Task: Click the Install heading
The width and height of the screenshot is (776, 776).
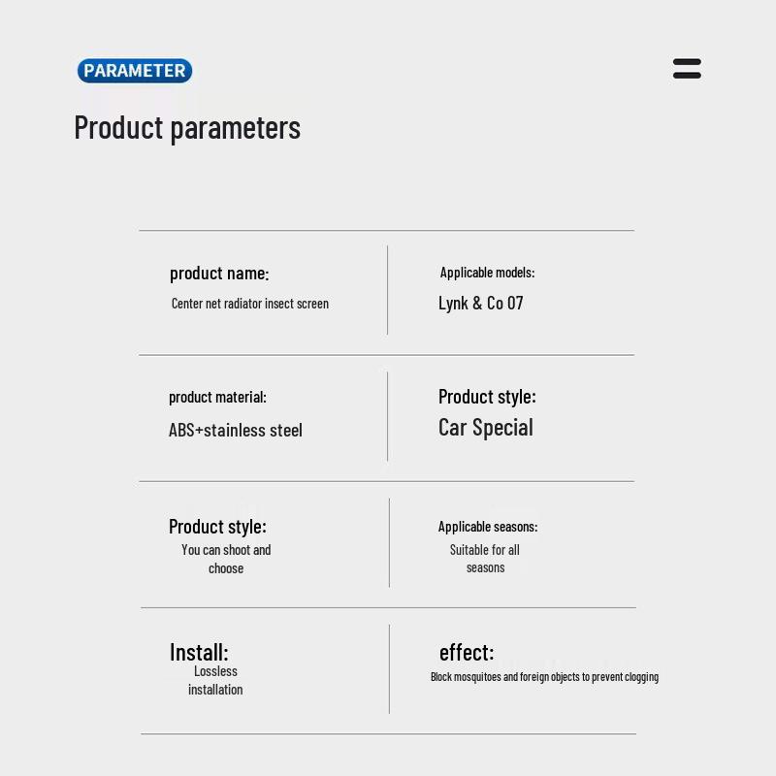Action: (x=199, y=652)
